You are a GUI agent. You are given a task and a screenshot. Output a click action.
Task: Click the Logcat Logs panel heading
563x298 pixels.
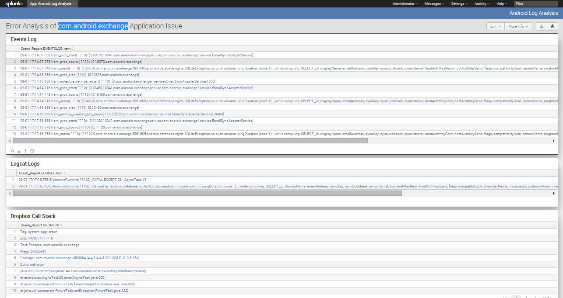coord(25,164)
